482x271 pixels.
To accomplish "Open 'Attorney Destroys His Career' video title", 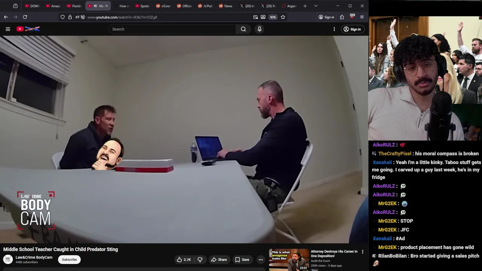I will 334,254.
